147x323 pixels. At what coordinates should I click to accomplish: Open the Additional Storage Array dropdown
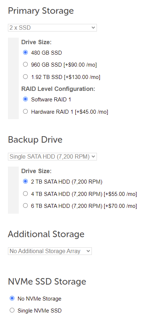pos(50,251)
